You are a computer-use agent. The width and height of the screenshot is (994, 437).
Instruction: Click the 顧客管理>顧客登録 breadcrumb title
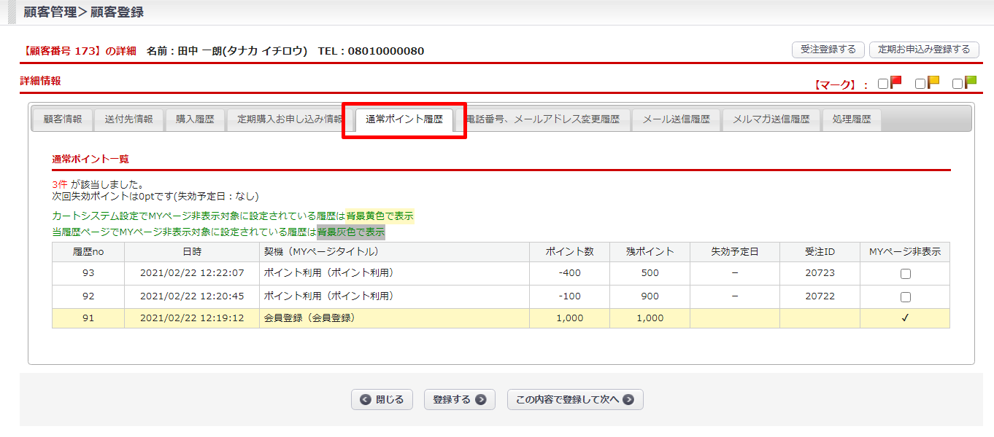pyautogui.click(x=83, y=12)
